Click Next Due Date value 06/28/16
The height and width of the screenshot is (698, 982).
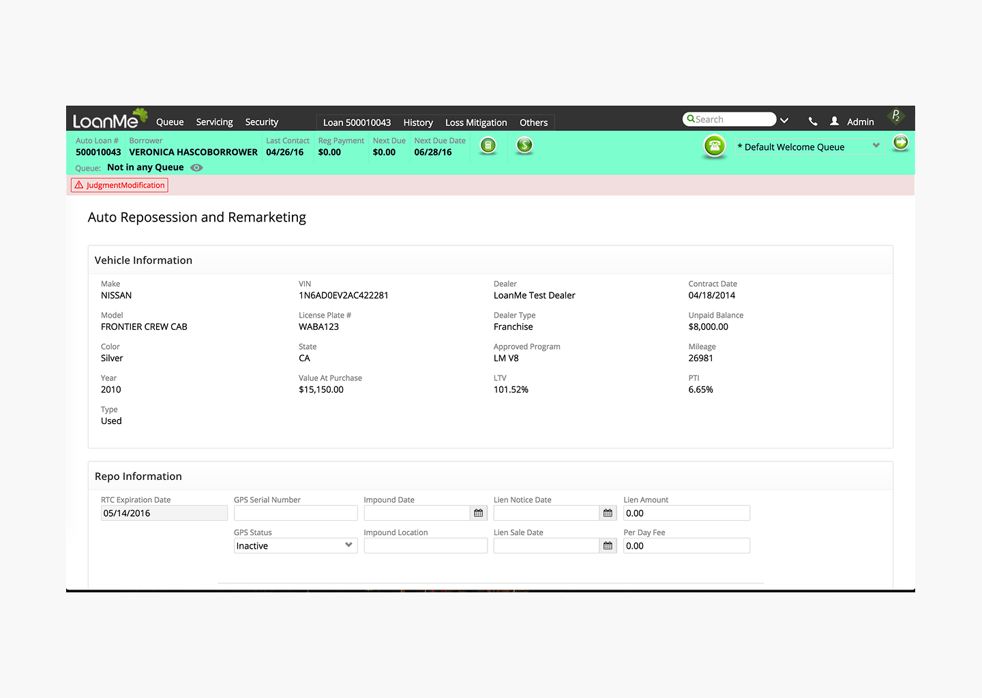click(x=433, y=152)
